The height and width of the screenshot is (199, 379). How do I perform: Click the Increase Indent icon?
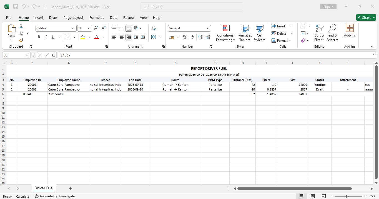[x=143, y=37]
